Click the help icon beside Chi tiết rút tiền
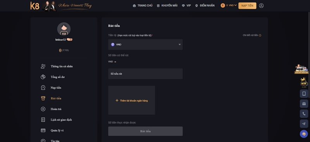Viewport: 310px width, 142px height. click(260, 35)
